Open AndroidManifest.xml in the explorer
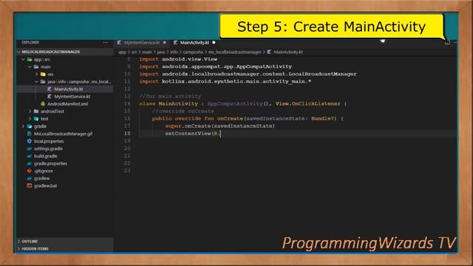This screenshot has height=266, width=473. pyautogui.click(x=68, y=104)
